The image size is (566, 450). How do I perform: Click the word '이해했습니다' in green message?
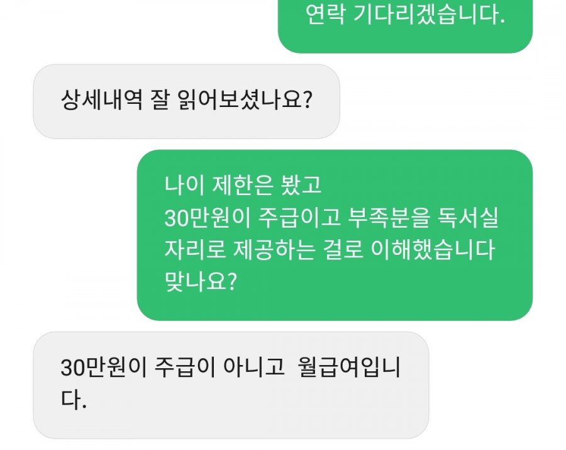coord(433,250)
